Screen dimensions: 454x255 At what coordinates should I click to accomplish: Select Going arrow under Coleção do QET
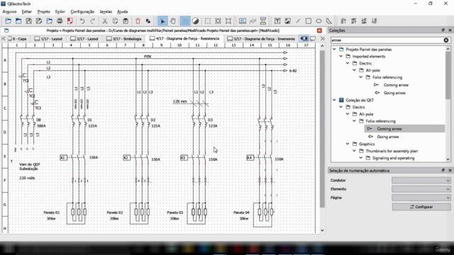[388, 137]
